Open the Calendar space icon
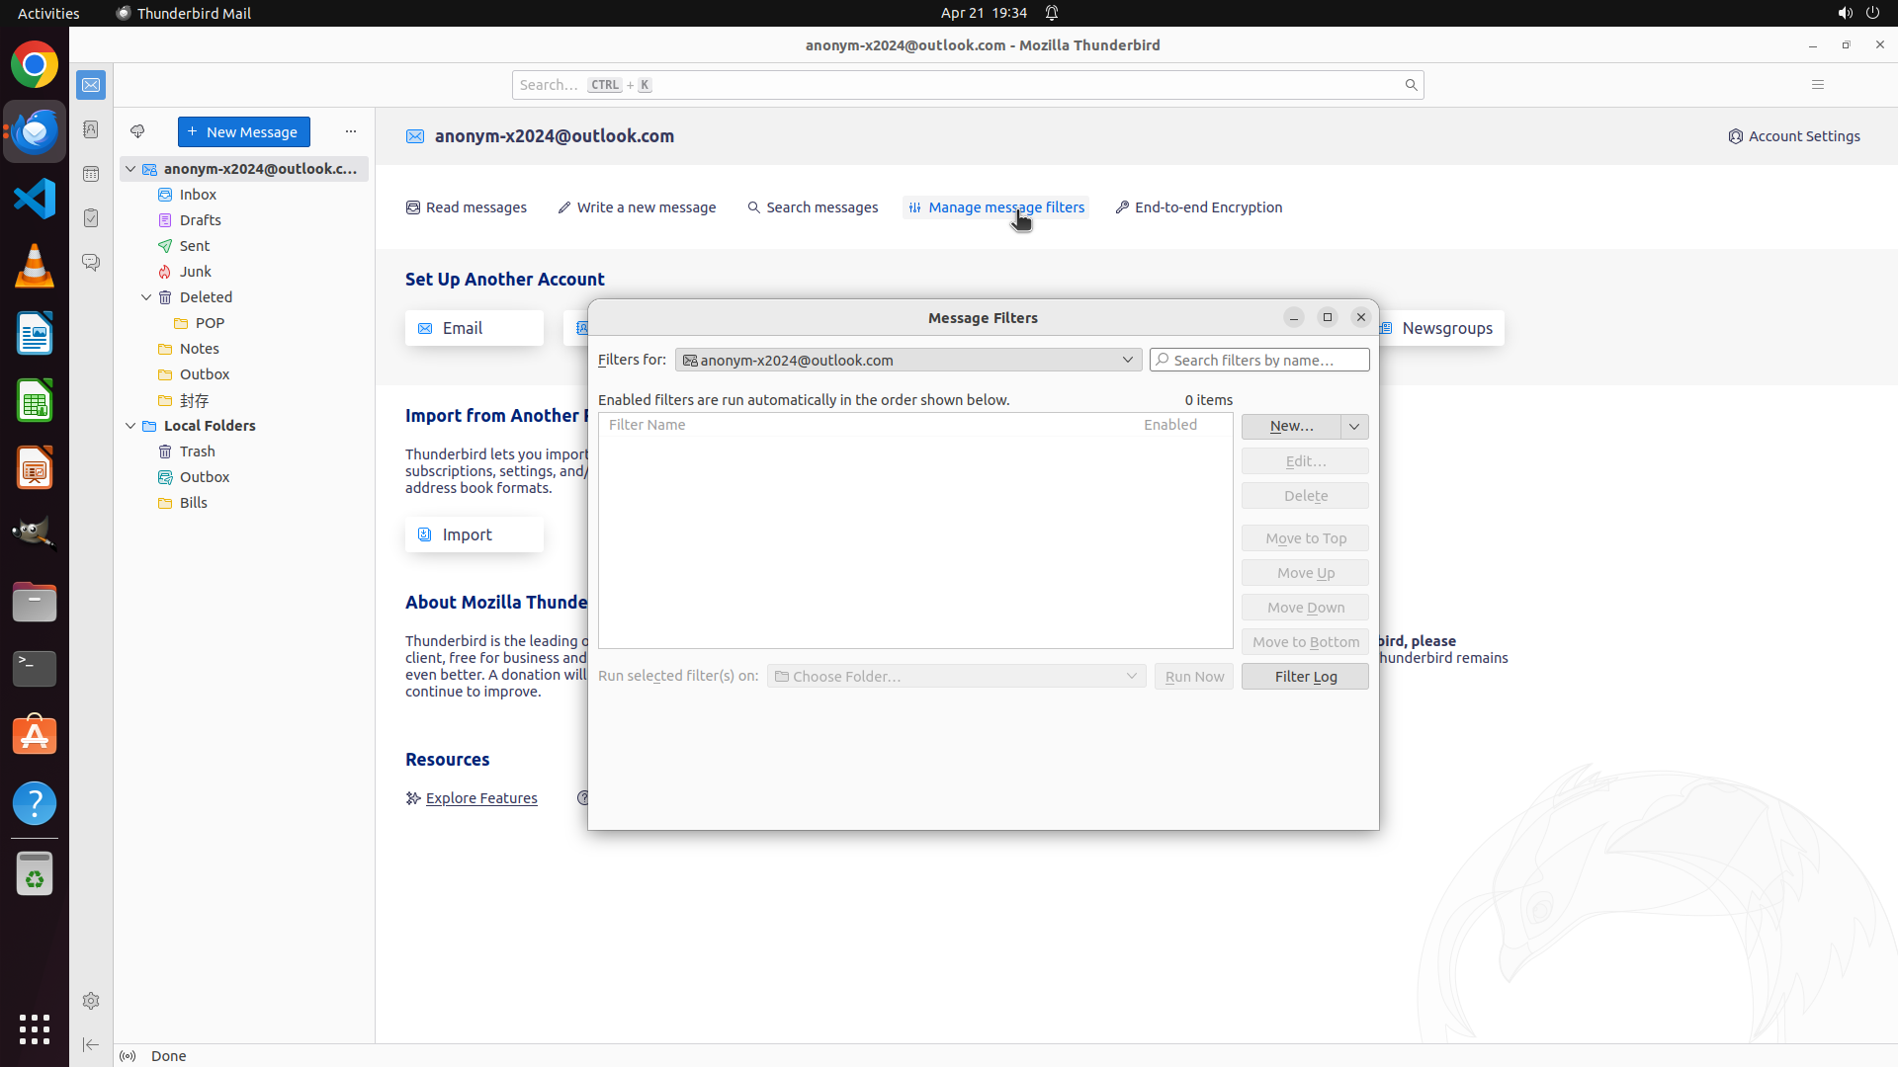1898x1067 pixels. tap(91, 174)
